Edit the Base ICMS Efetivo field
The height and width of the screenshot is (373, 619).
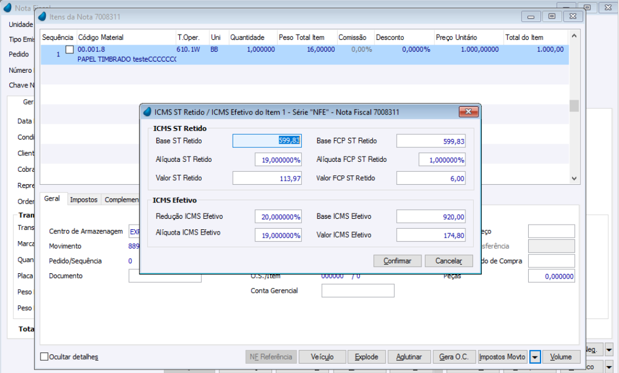pos(431,216)
